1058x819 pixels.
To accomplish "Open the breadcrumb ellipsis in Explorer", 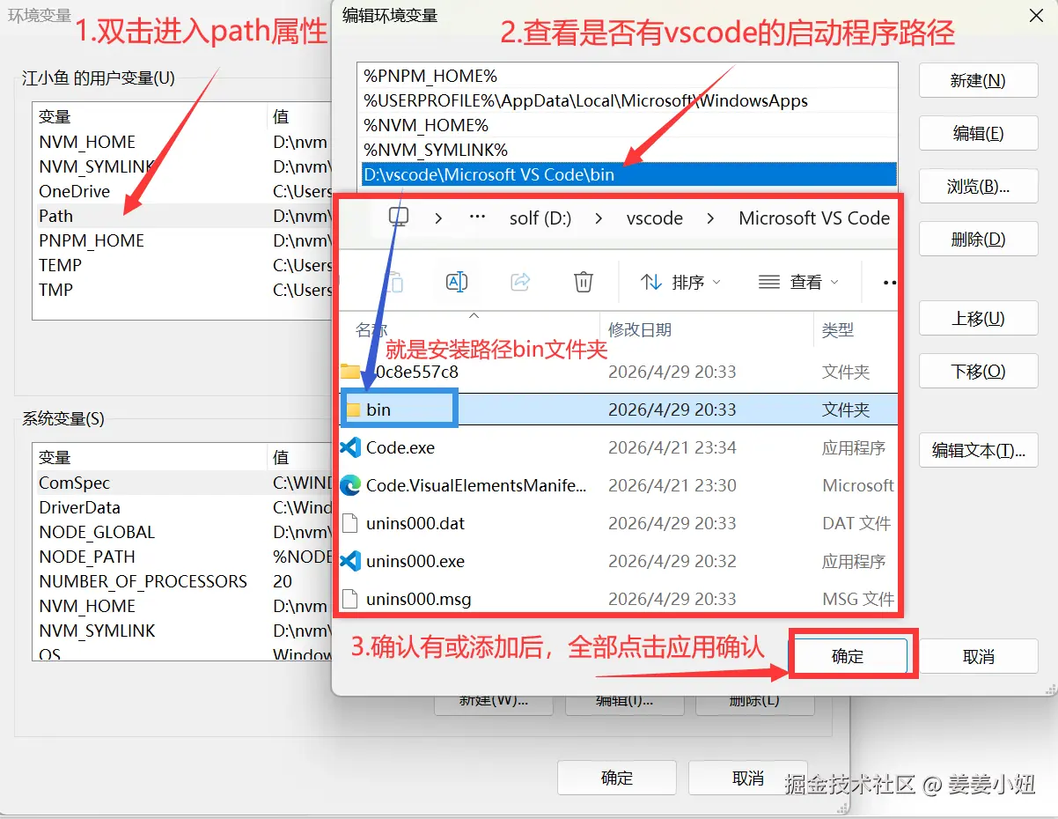I will (477, 218).
